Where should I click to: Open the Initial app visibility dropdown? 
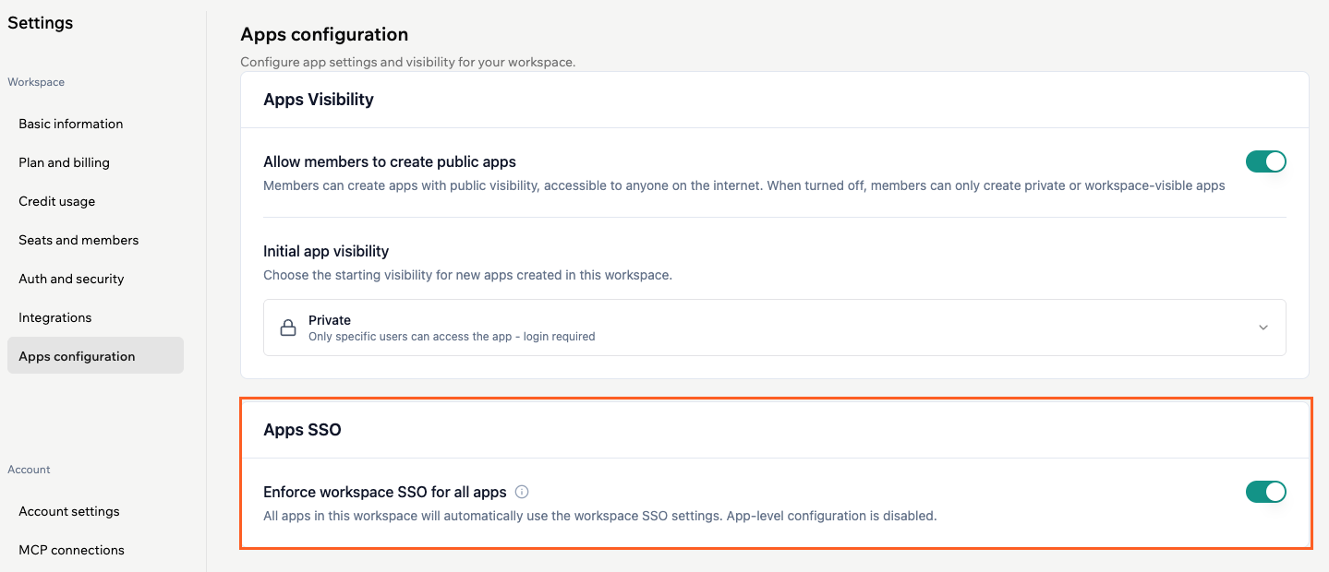click(x=774, y=327)
